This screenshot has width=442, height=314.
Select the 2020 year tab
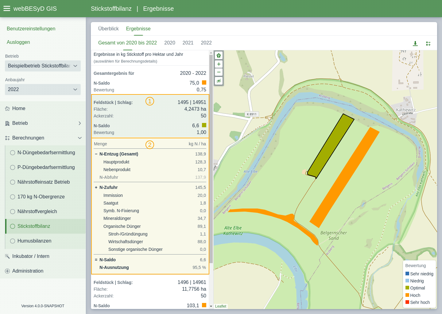pyautogui.click(x=170, y=43)
